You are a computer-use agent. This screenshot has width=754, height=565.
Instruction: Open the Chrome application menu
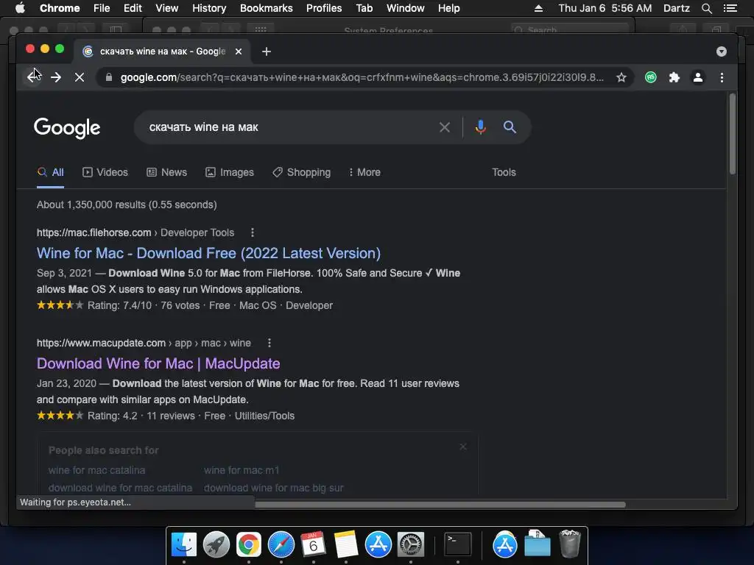click(x=60, y=8)
